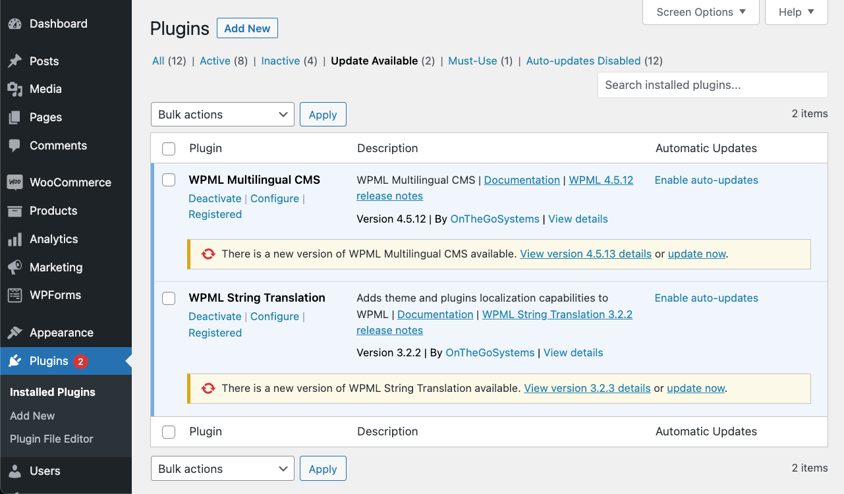The image size is (844, 494).
Task: Click the Users person icon
Action: point(14,471)
